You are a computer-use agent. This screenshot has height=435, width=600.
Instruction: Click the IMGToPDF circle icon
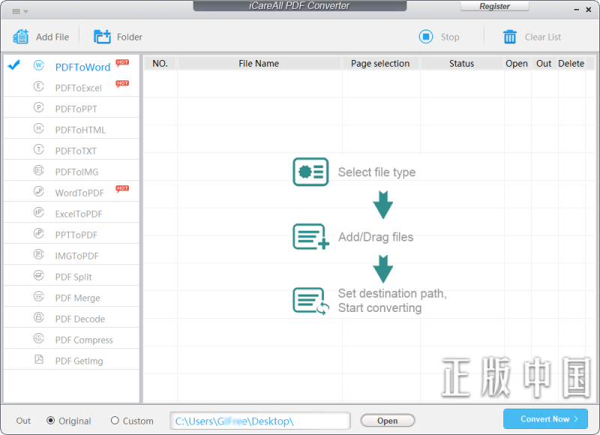39,254
